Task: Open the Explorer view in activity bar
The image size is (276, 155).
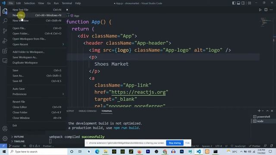Action: [5, 11]
